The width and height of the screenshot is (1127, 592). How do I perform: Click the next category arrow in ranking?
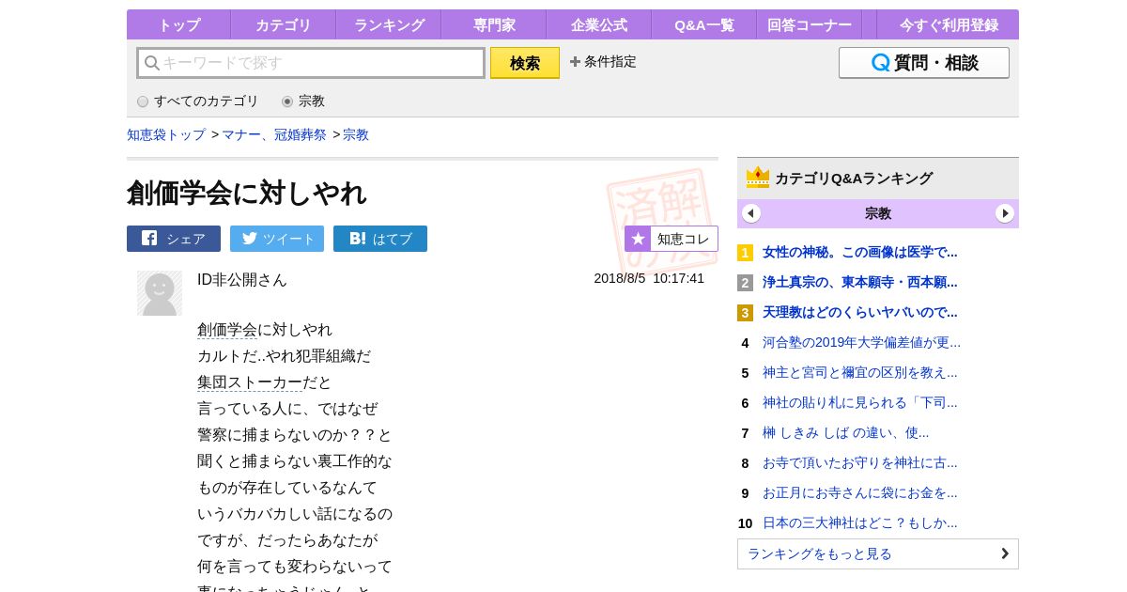coord(1005,213)
